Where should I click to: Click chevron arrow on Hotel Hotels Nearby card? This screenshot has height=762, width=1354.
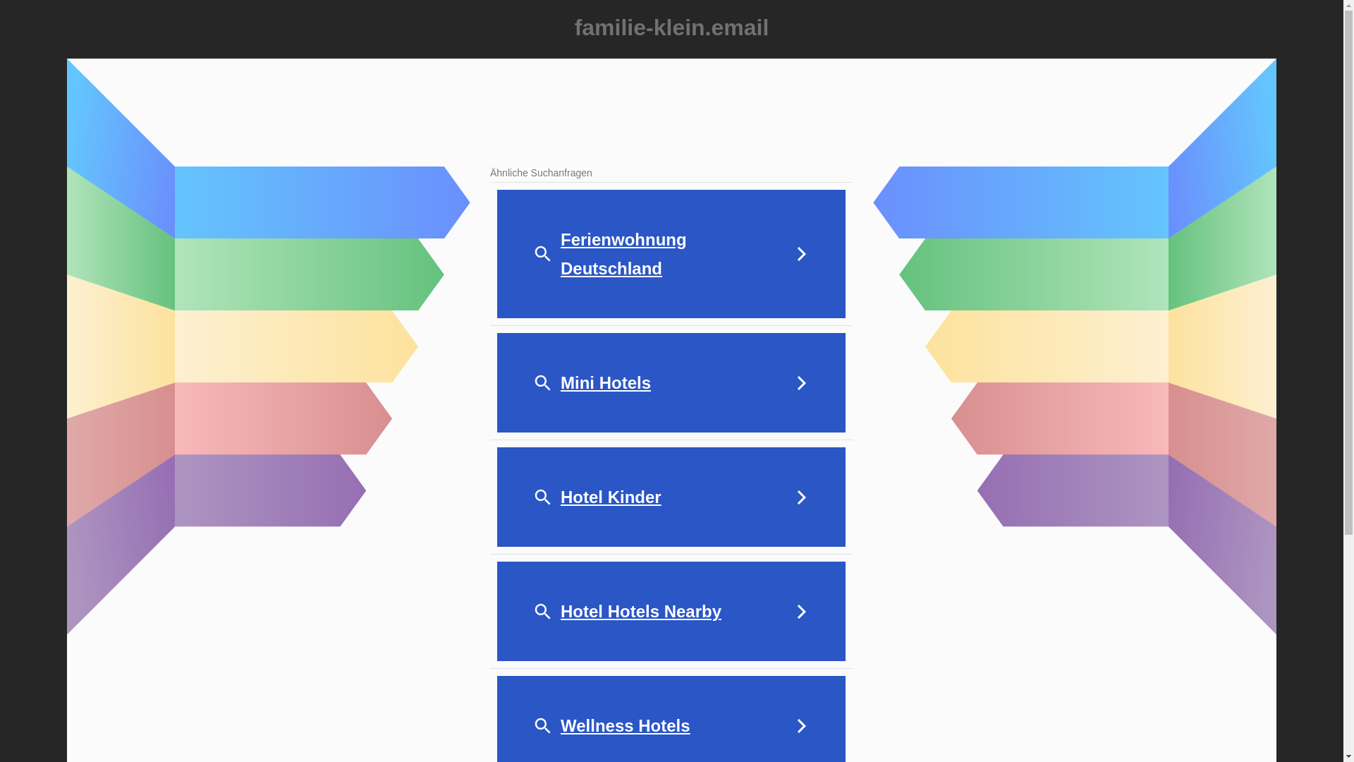click(801, 612)
